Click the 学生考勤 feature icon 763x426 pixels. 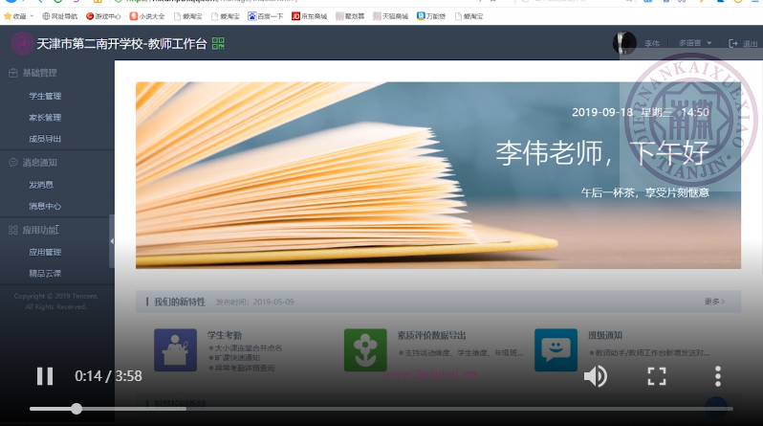175,350
